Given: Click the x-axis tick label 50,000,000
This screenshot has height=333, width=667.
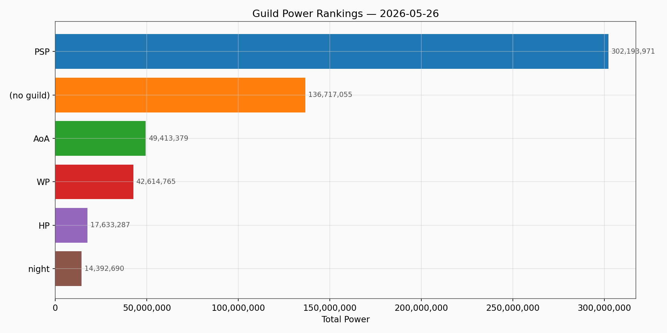Looking at the screenshot, I should click(147, 308).
